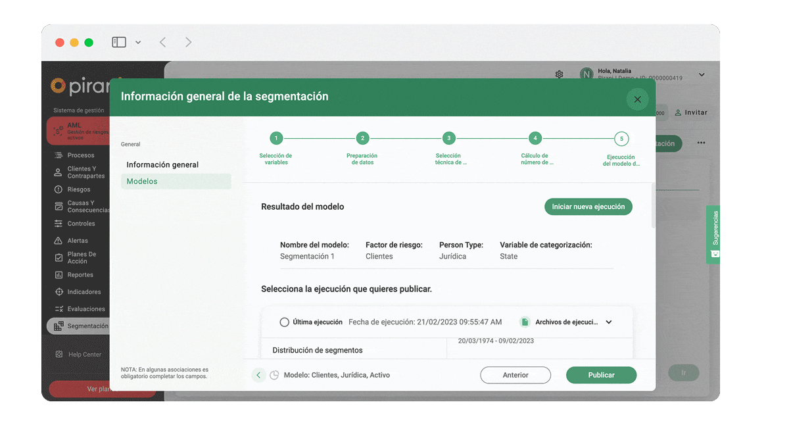The image size is (789, 444).
Task: Expand the user account chevron
Action: tap(702, 74)
